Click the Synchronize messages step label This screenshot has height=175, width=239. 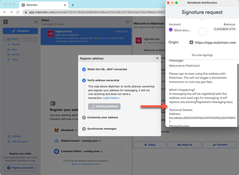coord(102,129)
